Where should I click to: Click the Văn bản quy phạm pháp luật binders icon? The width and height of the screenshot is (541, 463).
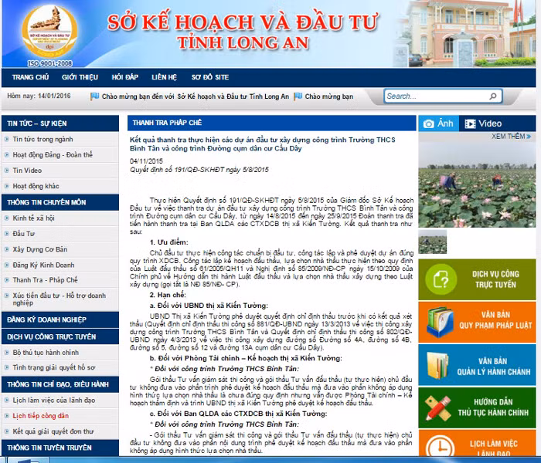[x=440, y=322]
